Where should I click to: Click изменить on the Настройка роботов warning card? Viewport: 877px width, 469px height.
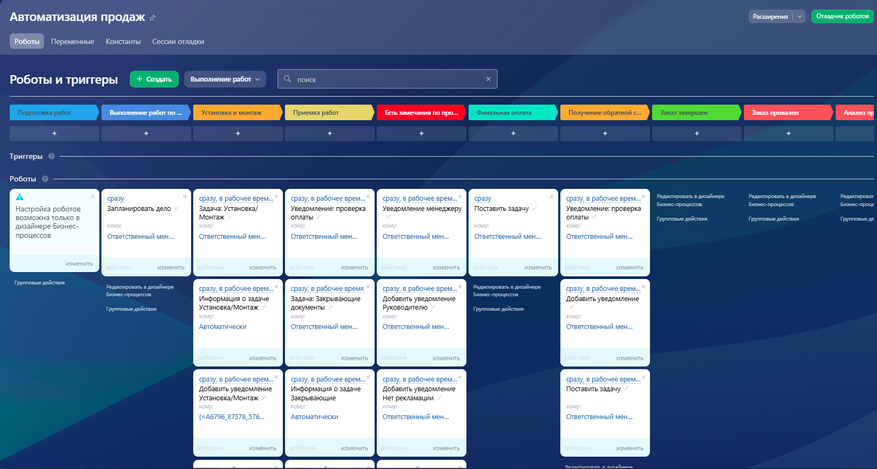(x=79, y=263)
